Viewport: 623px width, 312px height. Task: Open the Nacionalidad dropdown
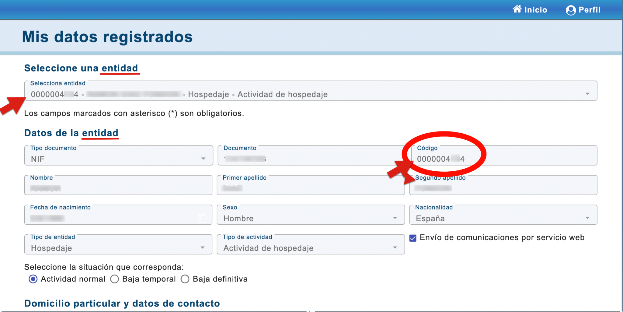[503, 215]
